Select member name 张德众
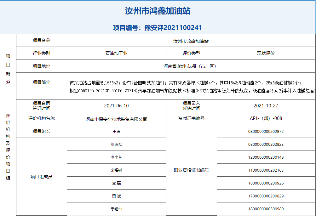 (117, 145)
